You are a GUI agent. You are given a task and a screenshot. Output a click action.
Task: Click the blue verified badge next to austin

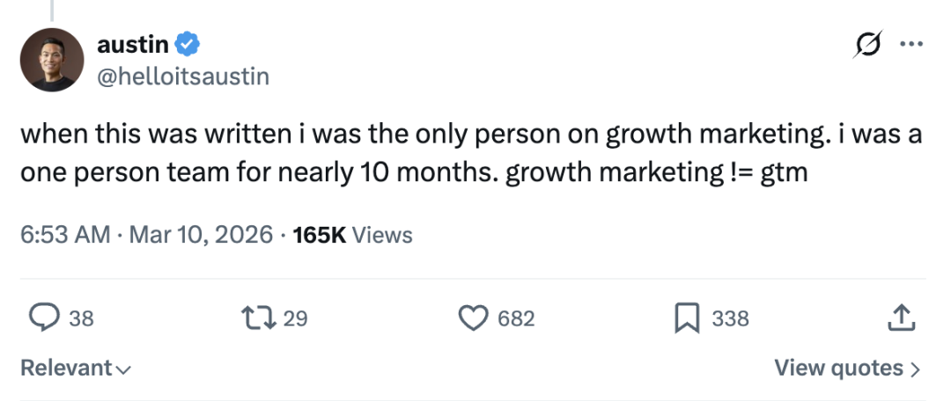click(188, 41)
